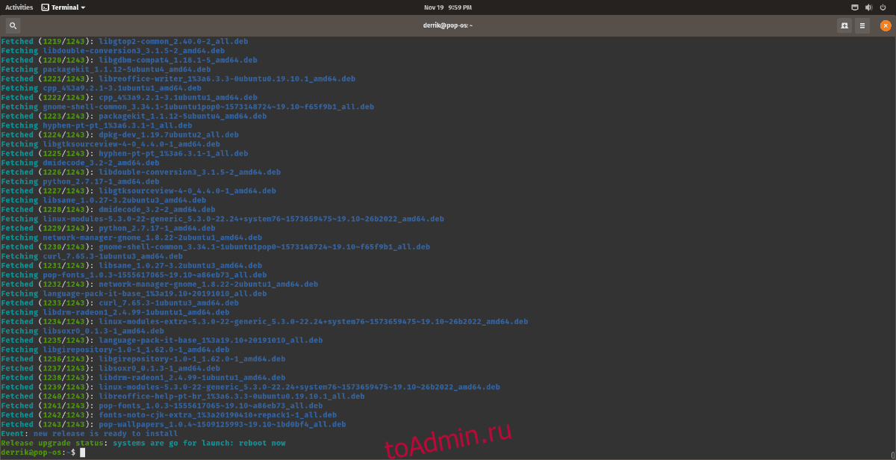Open the clock showing Nov 19 9:59 PM
This screenshot has height=460, width=896.
[x=447, y=7]
